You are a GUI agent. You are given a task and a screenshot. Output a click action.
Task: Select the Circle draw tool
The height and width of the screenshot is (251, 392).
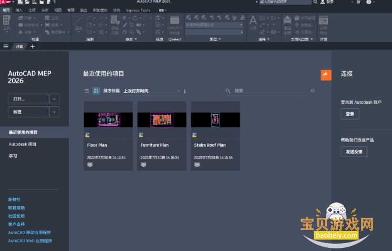[89, 25]
